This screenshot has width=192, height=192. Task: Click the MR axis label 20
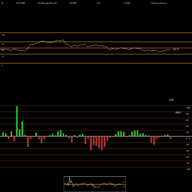click(x=187, y=132)
